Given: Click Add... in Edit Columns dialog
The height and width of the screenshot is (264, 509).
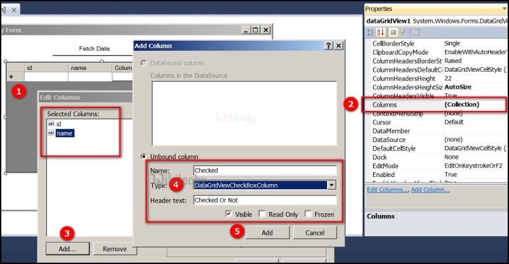Looking at the screenshot, I should pyautogui.click(x=67, y=249).
